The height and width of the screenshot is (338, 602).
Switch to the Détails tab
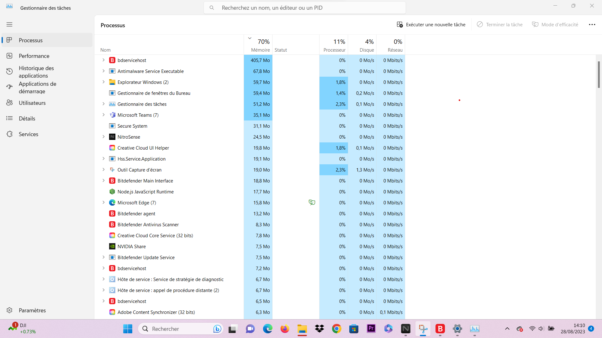(27, 118)
